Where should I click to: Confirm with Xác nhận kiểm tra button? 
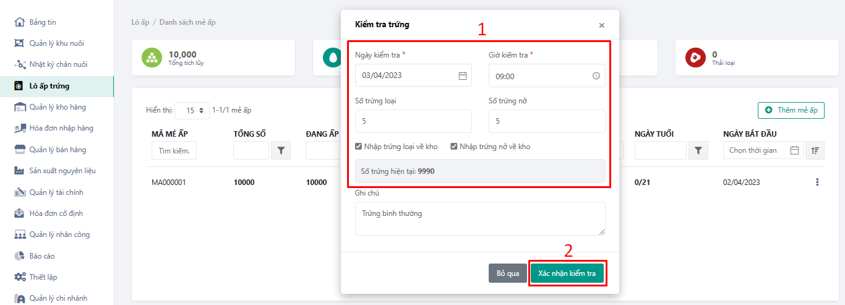567,273
